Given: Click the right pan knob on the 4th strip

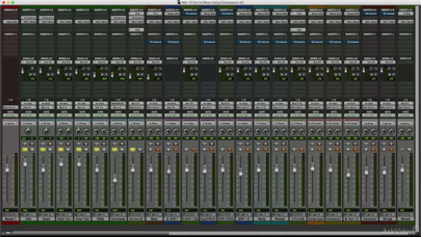Looking at the screenshot, I should pos(68,131).
